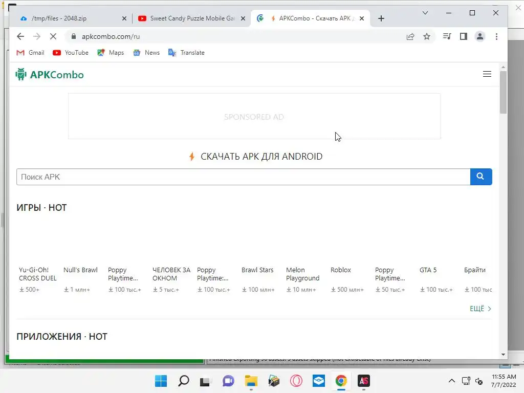
Task: Open the Roblox game entry
Action: [340, 270]
